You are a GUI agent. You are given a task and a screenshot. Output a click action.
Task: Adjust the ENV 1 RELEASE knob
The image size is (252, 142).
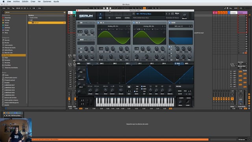point(121,90)
